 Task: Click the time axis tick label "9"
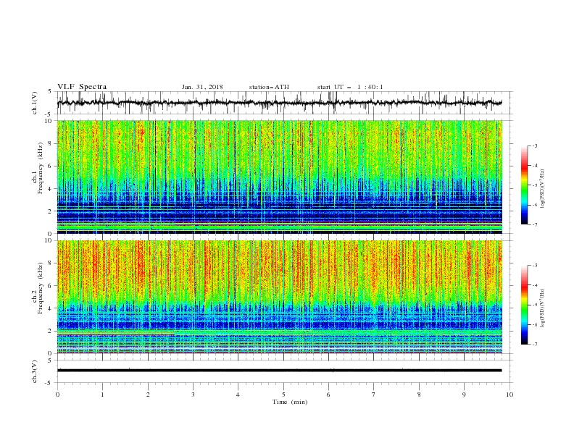click(464, 395)
